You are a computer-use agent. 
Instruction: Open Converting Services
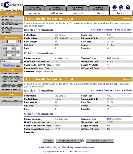(12, 81)
